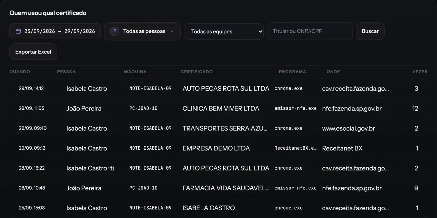Click the PESSOA column header

pos(66,72)
